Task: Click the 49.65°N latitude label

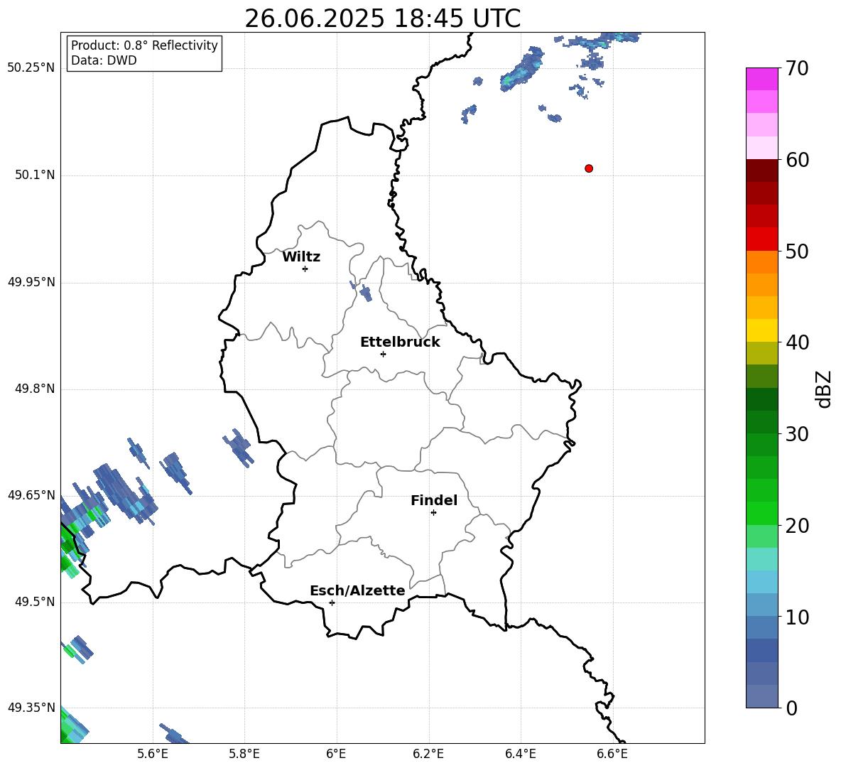Action: pyautogui.click(x=31, y=495)
